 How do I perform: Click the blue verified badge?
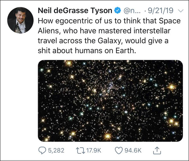117,11
